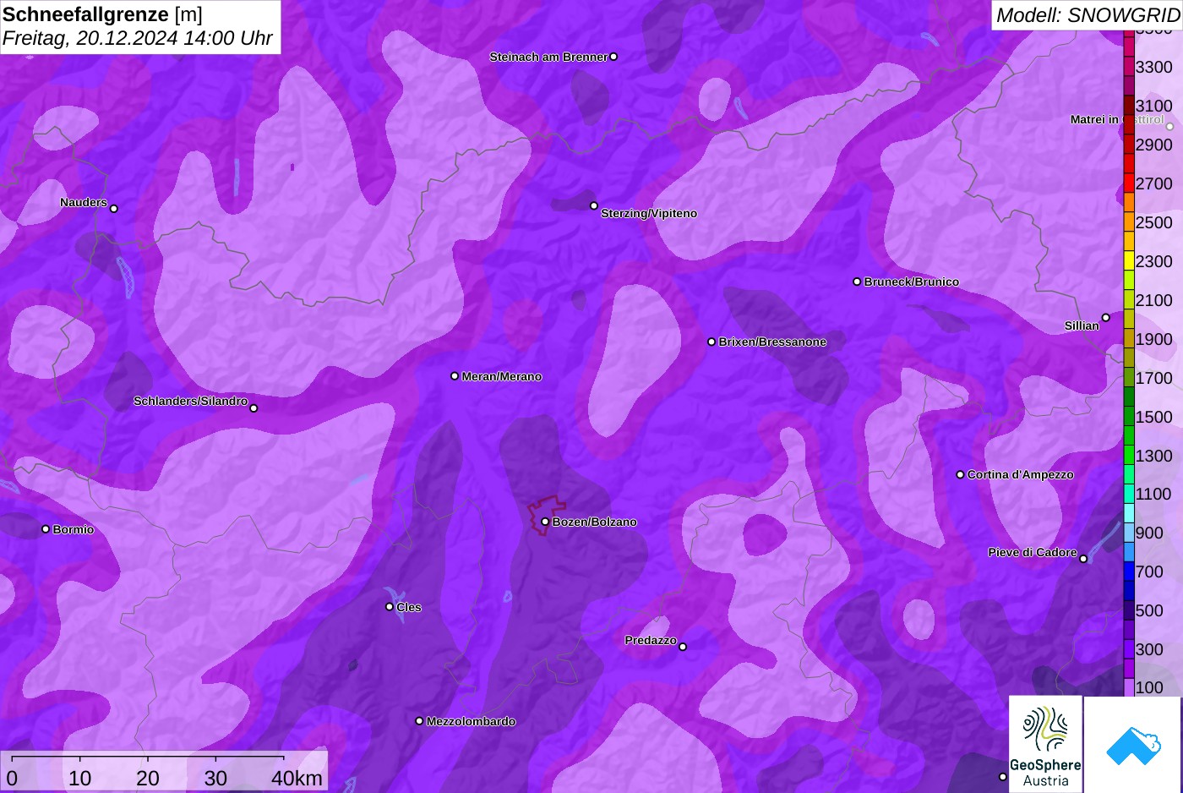Click the Brixen/Bressanone marker dot
This screenshot has width=1183, height=793.
pyautogui.click(x=711, y=342)
